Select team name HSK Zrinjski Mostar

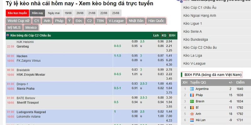tap(31, 75)
